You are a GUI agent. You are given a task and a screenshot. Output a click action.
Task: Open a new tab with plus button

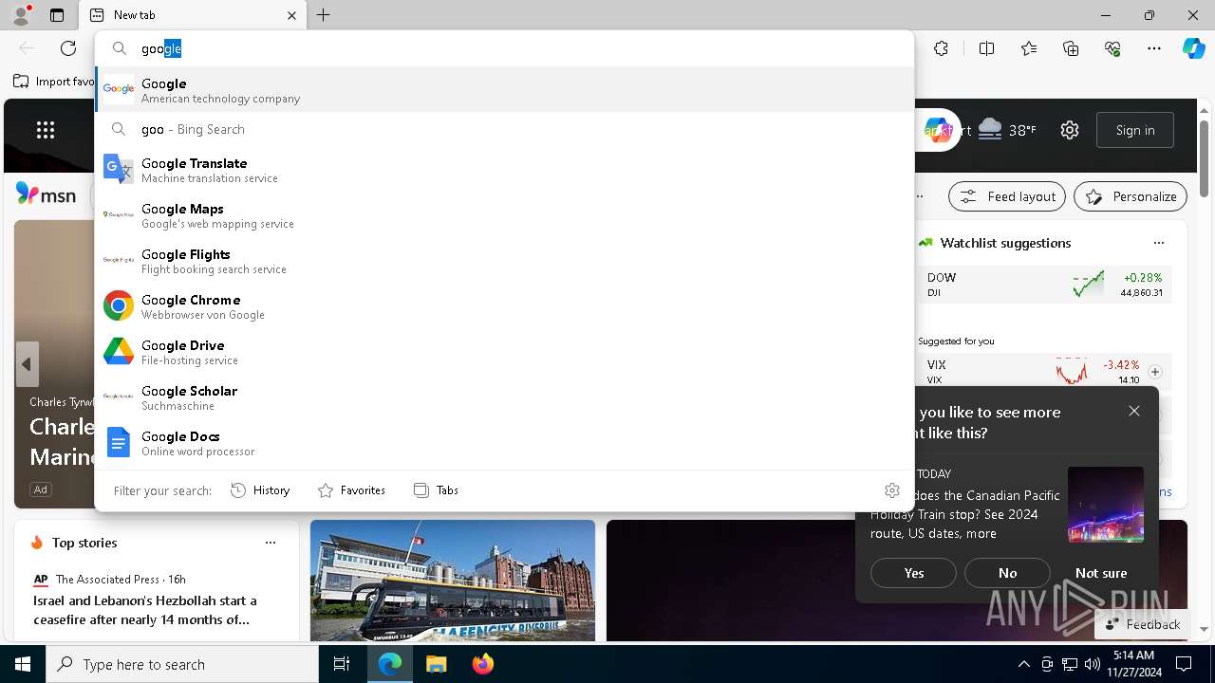pyautogui.click(x=324, y=15)
